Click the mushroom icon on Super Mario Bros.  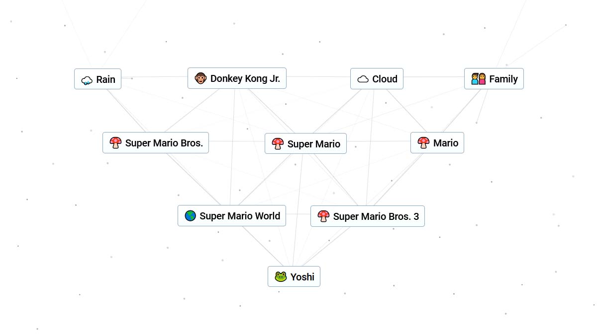(x=115, y=143)
